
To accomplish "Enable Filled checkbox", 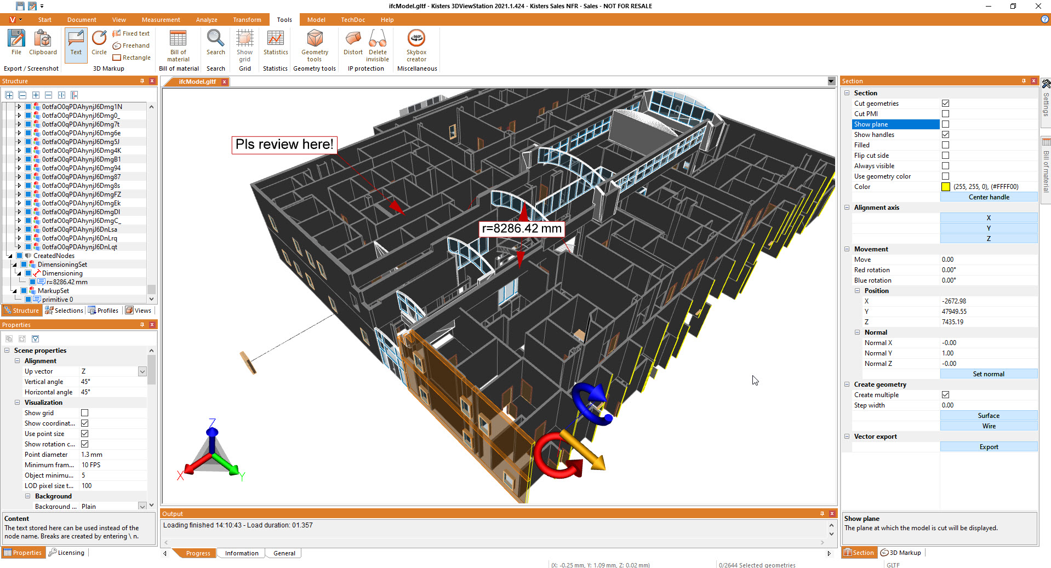I will tap(945, 145).
